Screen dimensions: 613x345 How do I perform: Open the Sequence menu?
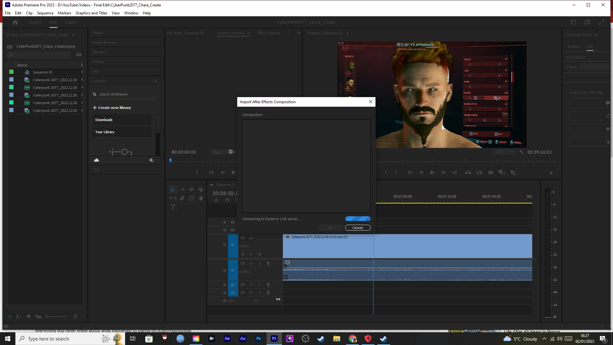(x=45, y=13)
